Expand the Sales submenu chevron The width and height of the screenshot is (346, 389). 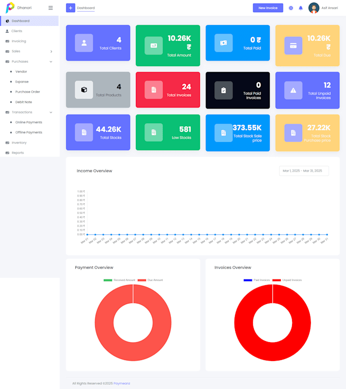[51, 51]
